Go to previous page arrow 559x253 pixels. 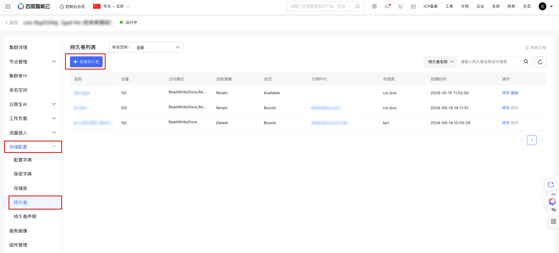pos(522,140)
